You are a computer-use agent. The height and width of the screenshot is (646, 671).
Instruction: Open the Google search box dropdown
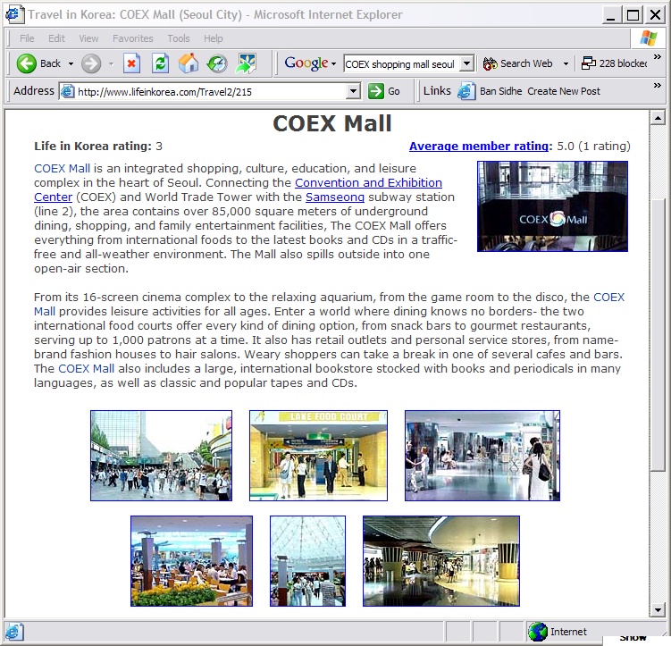point(467,63)
